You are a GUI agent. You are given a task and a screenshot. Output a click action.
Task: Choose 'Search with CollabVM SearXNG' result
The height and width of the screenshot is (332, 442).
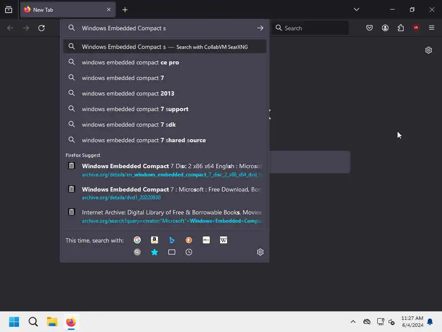tap(165, 47)
